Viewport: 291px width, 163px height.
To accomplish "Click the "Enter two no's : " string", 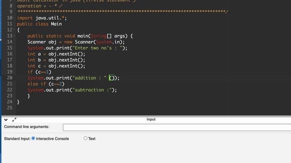I will click(x=97, y=48).
